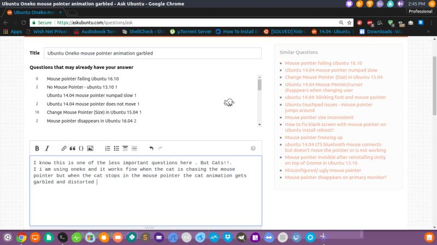Click the Title input field
This screenshot has height=245, width=437.
(x=152, y=53)
